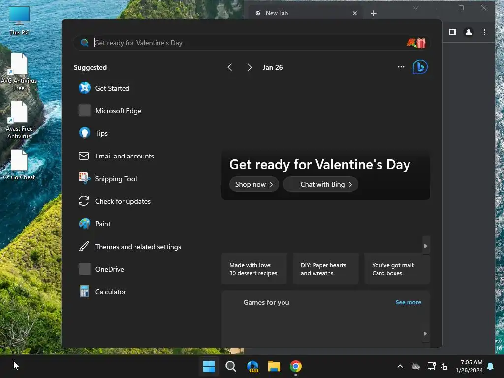This screenshot has height=378, width=504.
Task: Go to previous day with left chevron
Action: [229, 67]
